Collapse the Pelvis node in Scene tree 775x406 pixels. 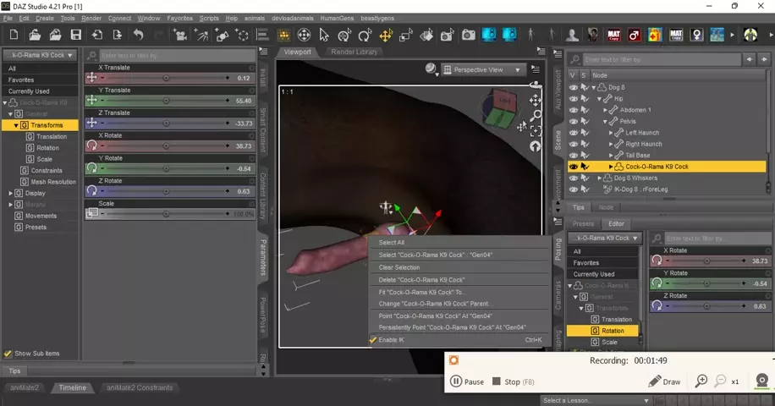[605, 121]
